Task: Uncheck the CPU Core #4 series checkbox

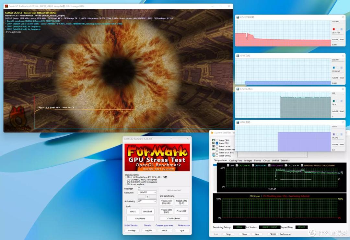Action: click(286, 165)
